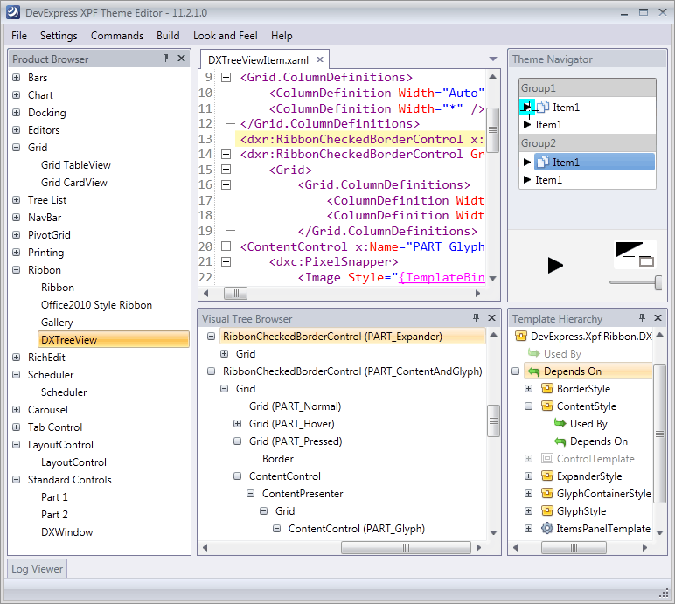Select DXTreeView in Product Browser

pyautogui.click(x=114, y=340)
